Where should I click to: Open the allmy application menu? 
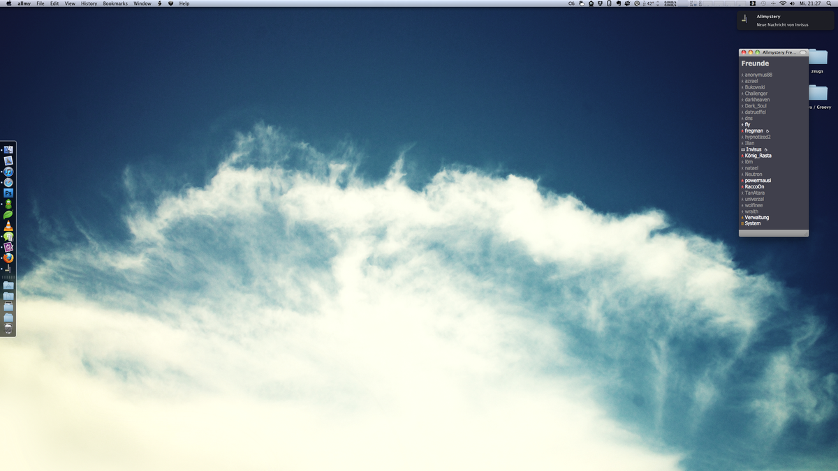coord(24,3)
